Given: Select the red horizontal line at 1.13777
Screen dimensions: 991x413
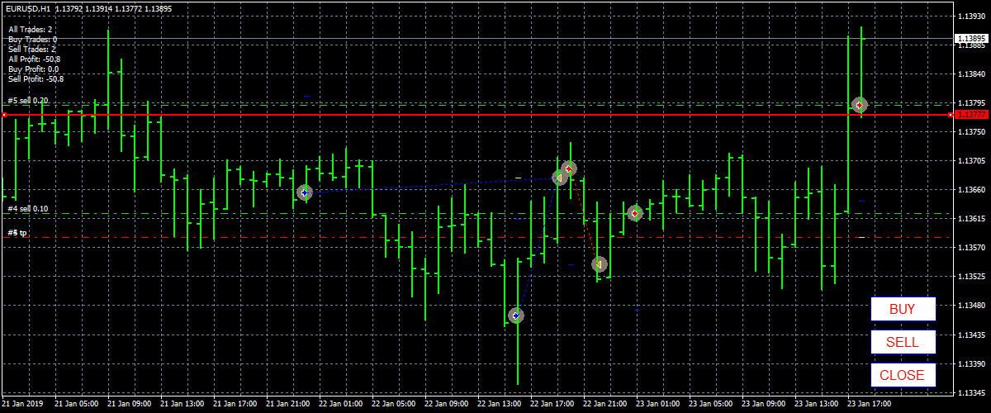Looking at the screenshot, I should click(477, 115).
